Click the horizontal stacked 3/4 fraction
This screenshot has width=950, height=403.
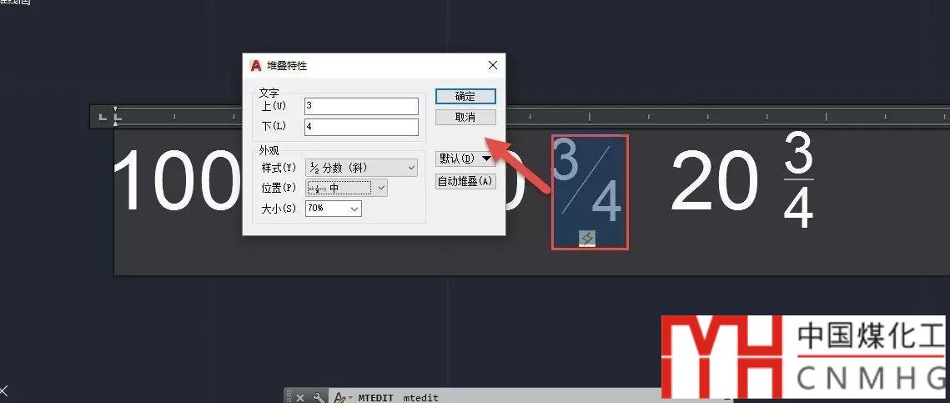[x=798, y=180]
